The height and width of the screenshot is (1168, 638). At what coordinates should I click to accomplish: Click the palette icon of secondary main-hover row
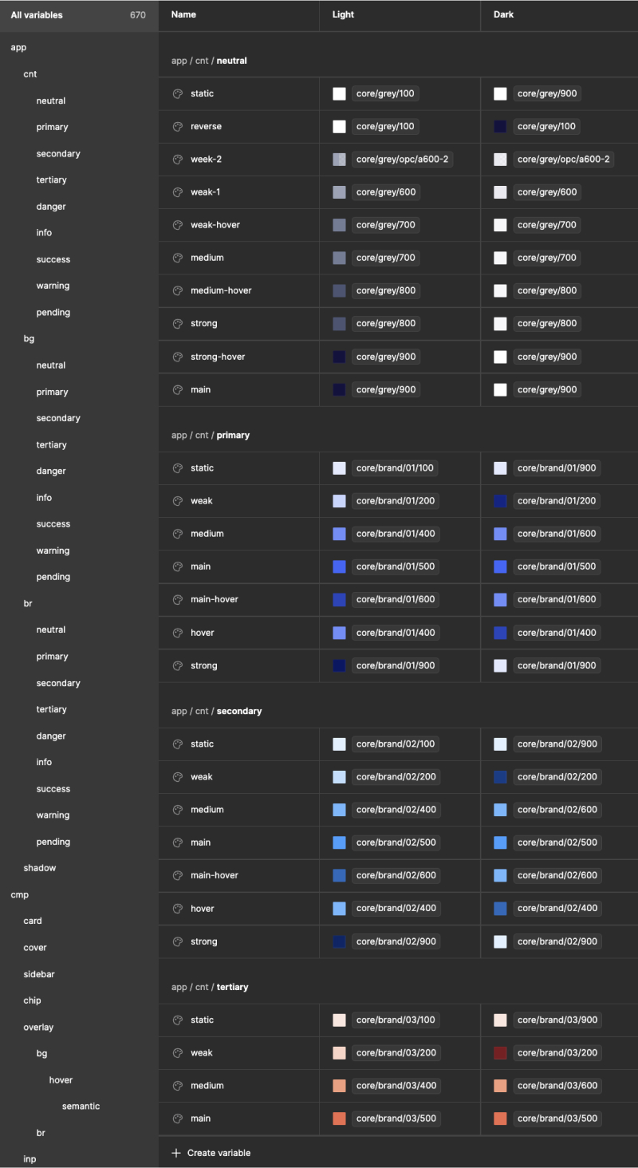178,875
